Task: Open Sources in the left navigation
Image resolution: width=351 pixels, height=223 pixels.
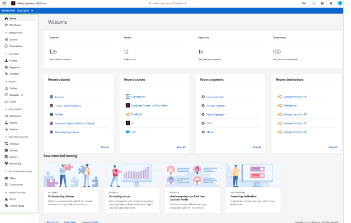Action: pyautogui.click(x=13, y=39)
